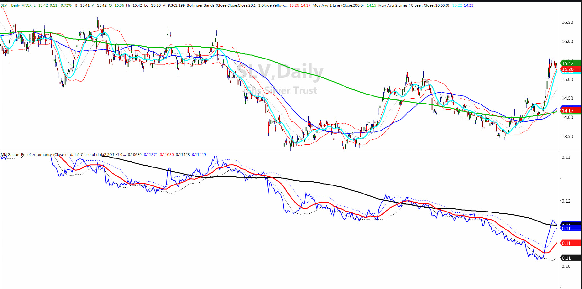Click the '16.50' price axis label
582x289 pixels.
click(x=567, y=22)
